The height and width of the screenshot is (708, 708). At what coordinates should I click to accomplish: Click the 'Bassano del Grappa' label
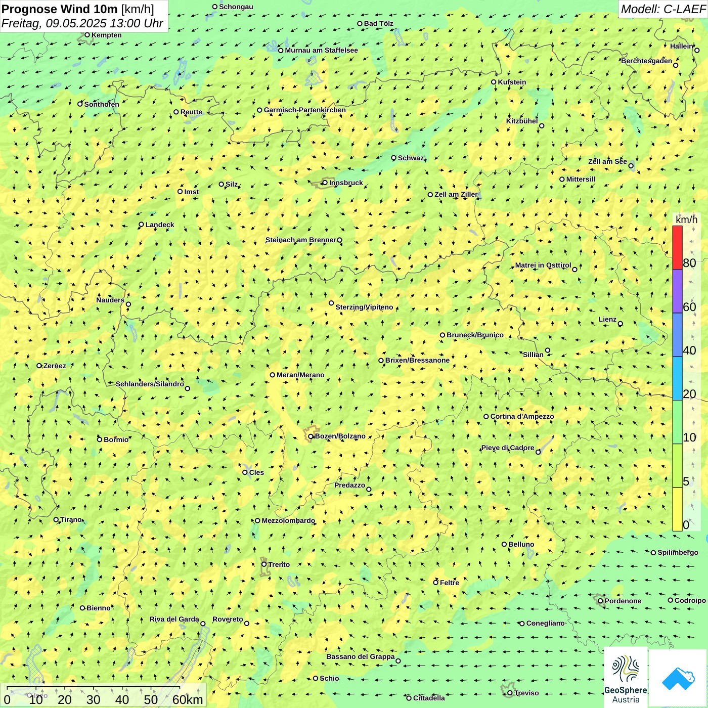(x=360, y=656)
